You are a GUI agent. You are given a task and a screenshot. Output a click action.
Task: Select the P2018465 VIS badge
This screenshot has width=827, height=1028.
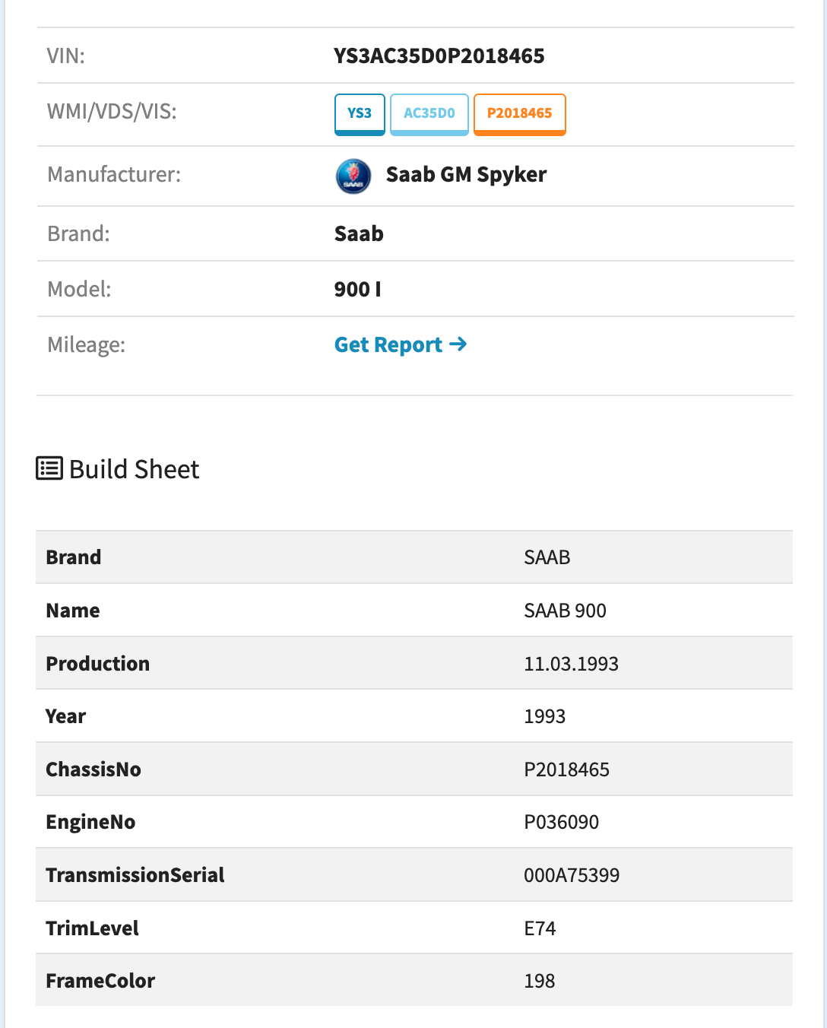[520, 114]
